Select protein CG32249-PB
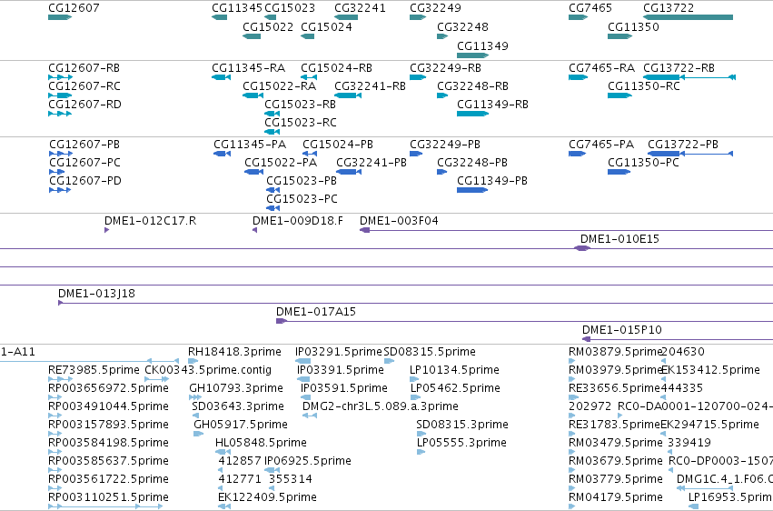773x511 pixels. pos(445,144)
